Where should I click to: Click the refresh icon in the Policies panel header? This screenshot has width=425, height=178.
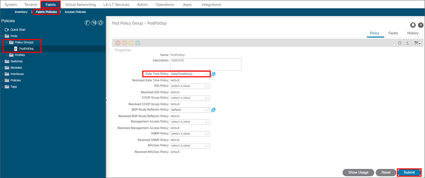[x=100, y=23]
